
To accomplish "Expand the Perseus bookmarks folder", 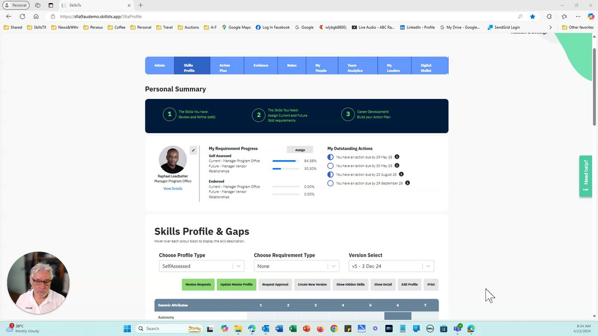I will coord(93,27).
